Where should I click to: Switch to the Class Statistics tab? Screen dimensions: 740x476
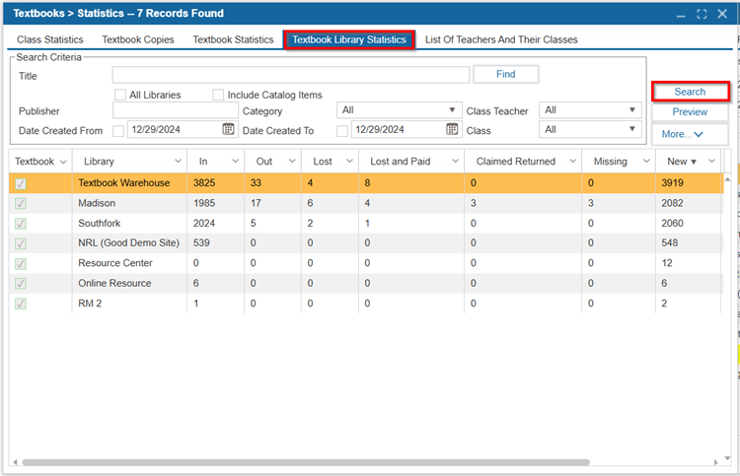tap(50, 39)
